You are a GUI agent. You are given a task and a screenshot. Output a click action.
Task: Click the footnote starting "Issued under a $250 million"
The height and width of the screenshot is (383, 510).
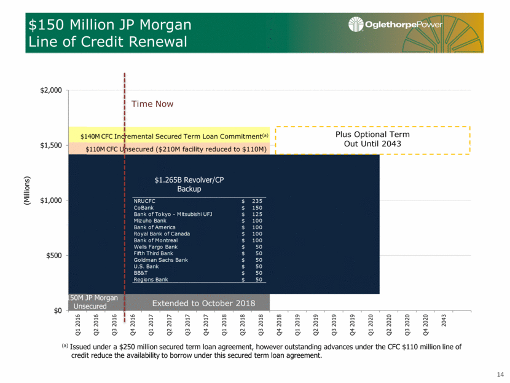coord(262,351)
